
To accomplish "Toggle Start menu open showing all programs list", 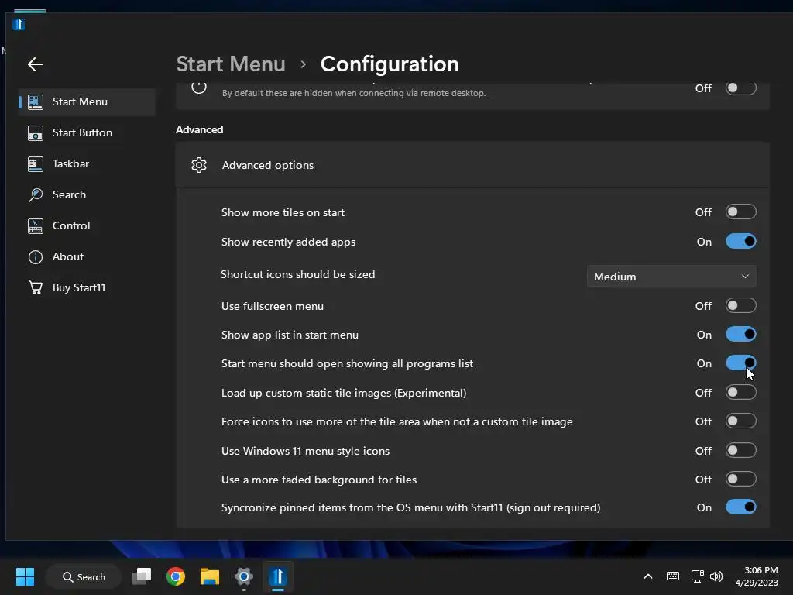I will [741, 363].
